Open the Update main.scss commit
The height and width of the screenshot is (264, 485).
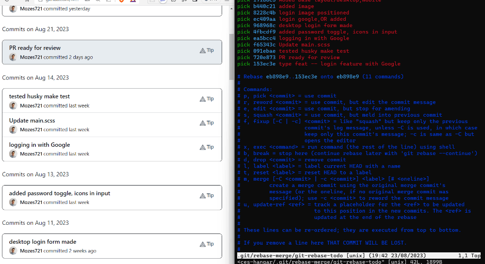[32, 121]
